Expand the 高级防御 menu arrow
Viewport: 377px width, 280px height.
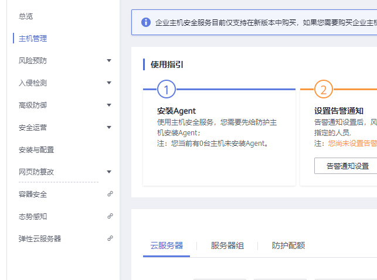[109, 105]
